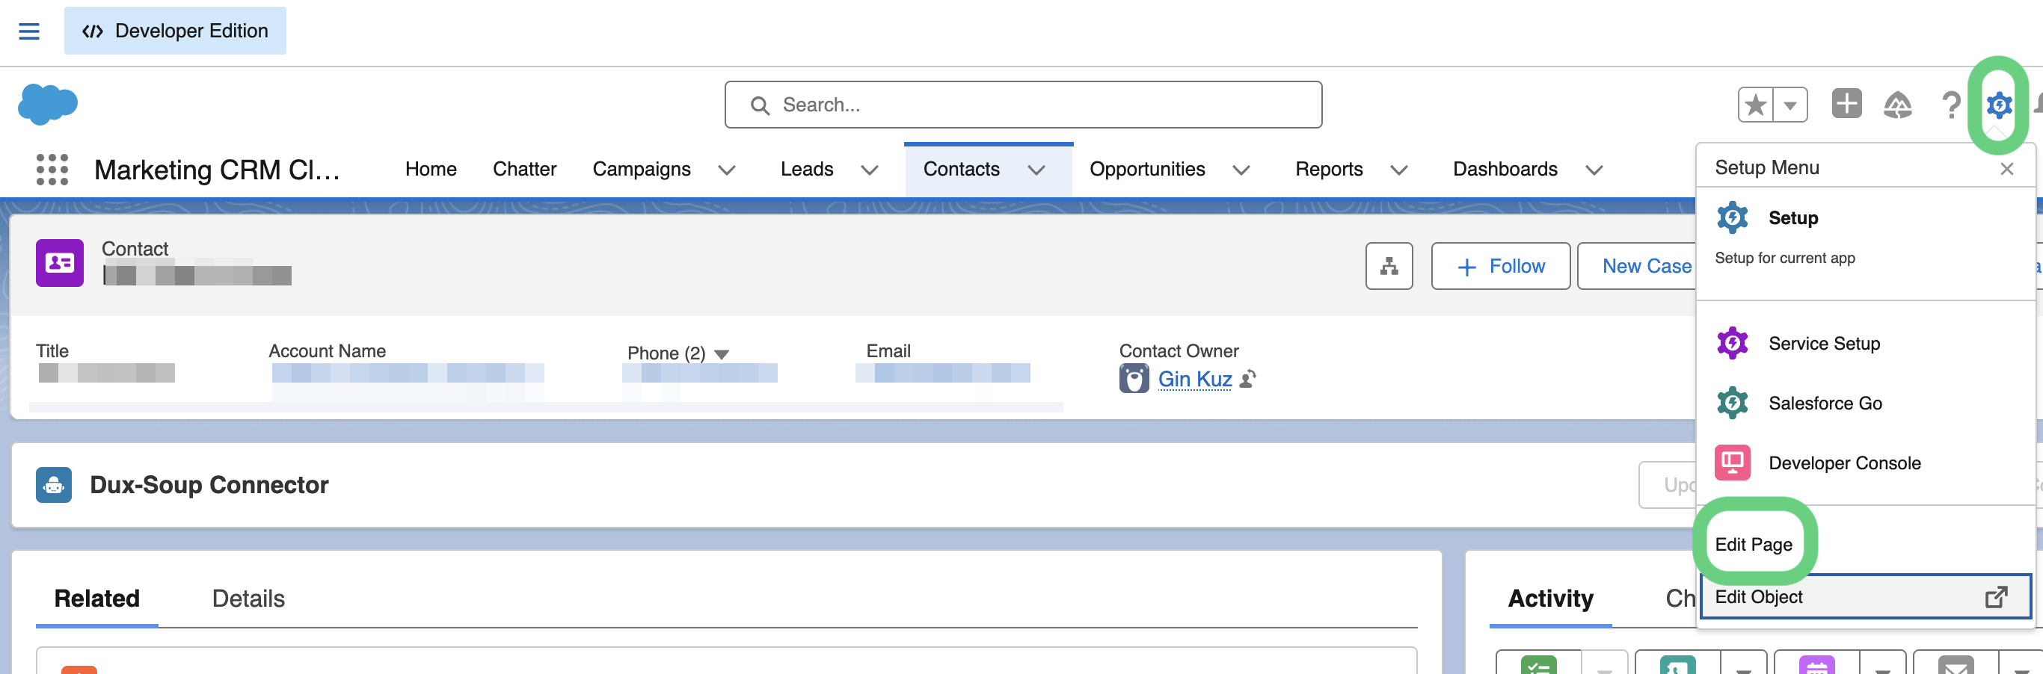Open the App Launcher dots grid
Image resolution: width=2043 pixels, height=674 pixels.
point(52,170)
